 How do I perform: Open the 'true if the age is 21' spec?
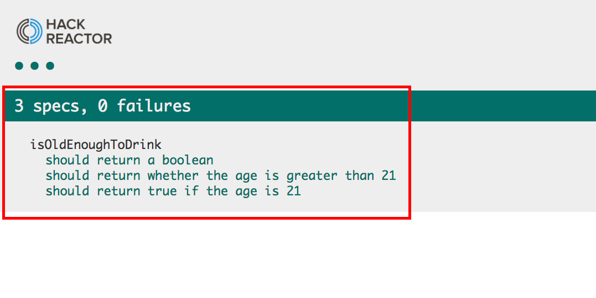point(173,191)
